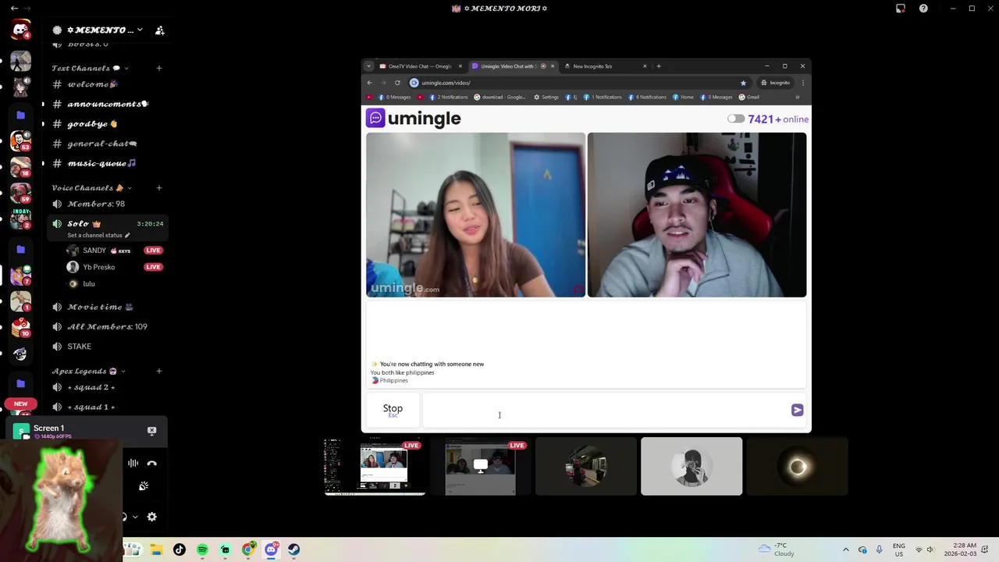
Task: Collapse the Voice Channels category
Action: tap(91, 188)
